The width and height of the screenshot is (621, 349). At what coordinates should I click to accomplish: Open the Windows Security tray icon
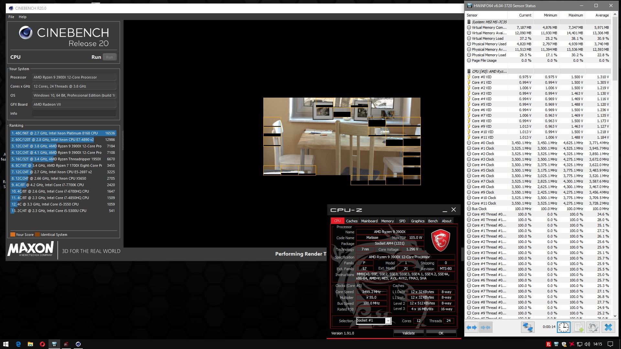tap(564, 344)
